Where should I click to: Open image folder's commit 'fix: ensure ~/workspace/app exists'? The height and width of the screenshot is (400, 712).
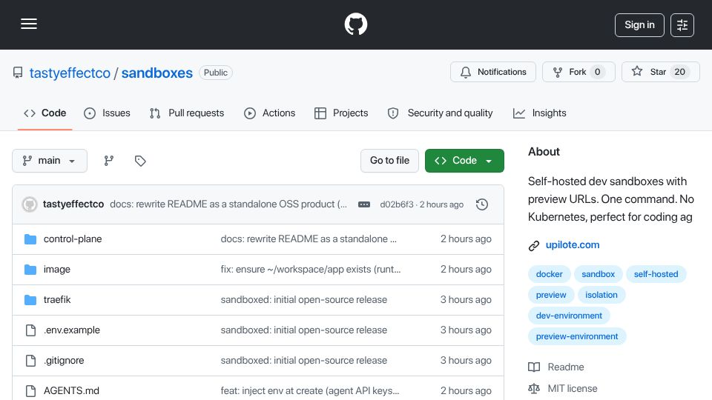pyautogui.click(x=311, y=270)
